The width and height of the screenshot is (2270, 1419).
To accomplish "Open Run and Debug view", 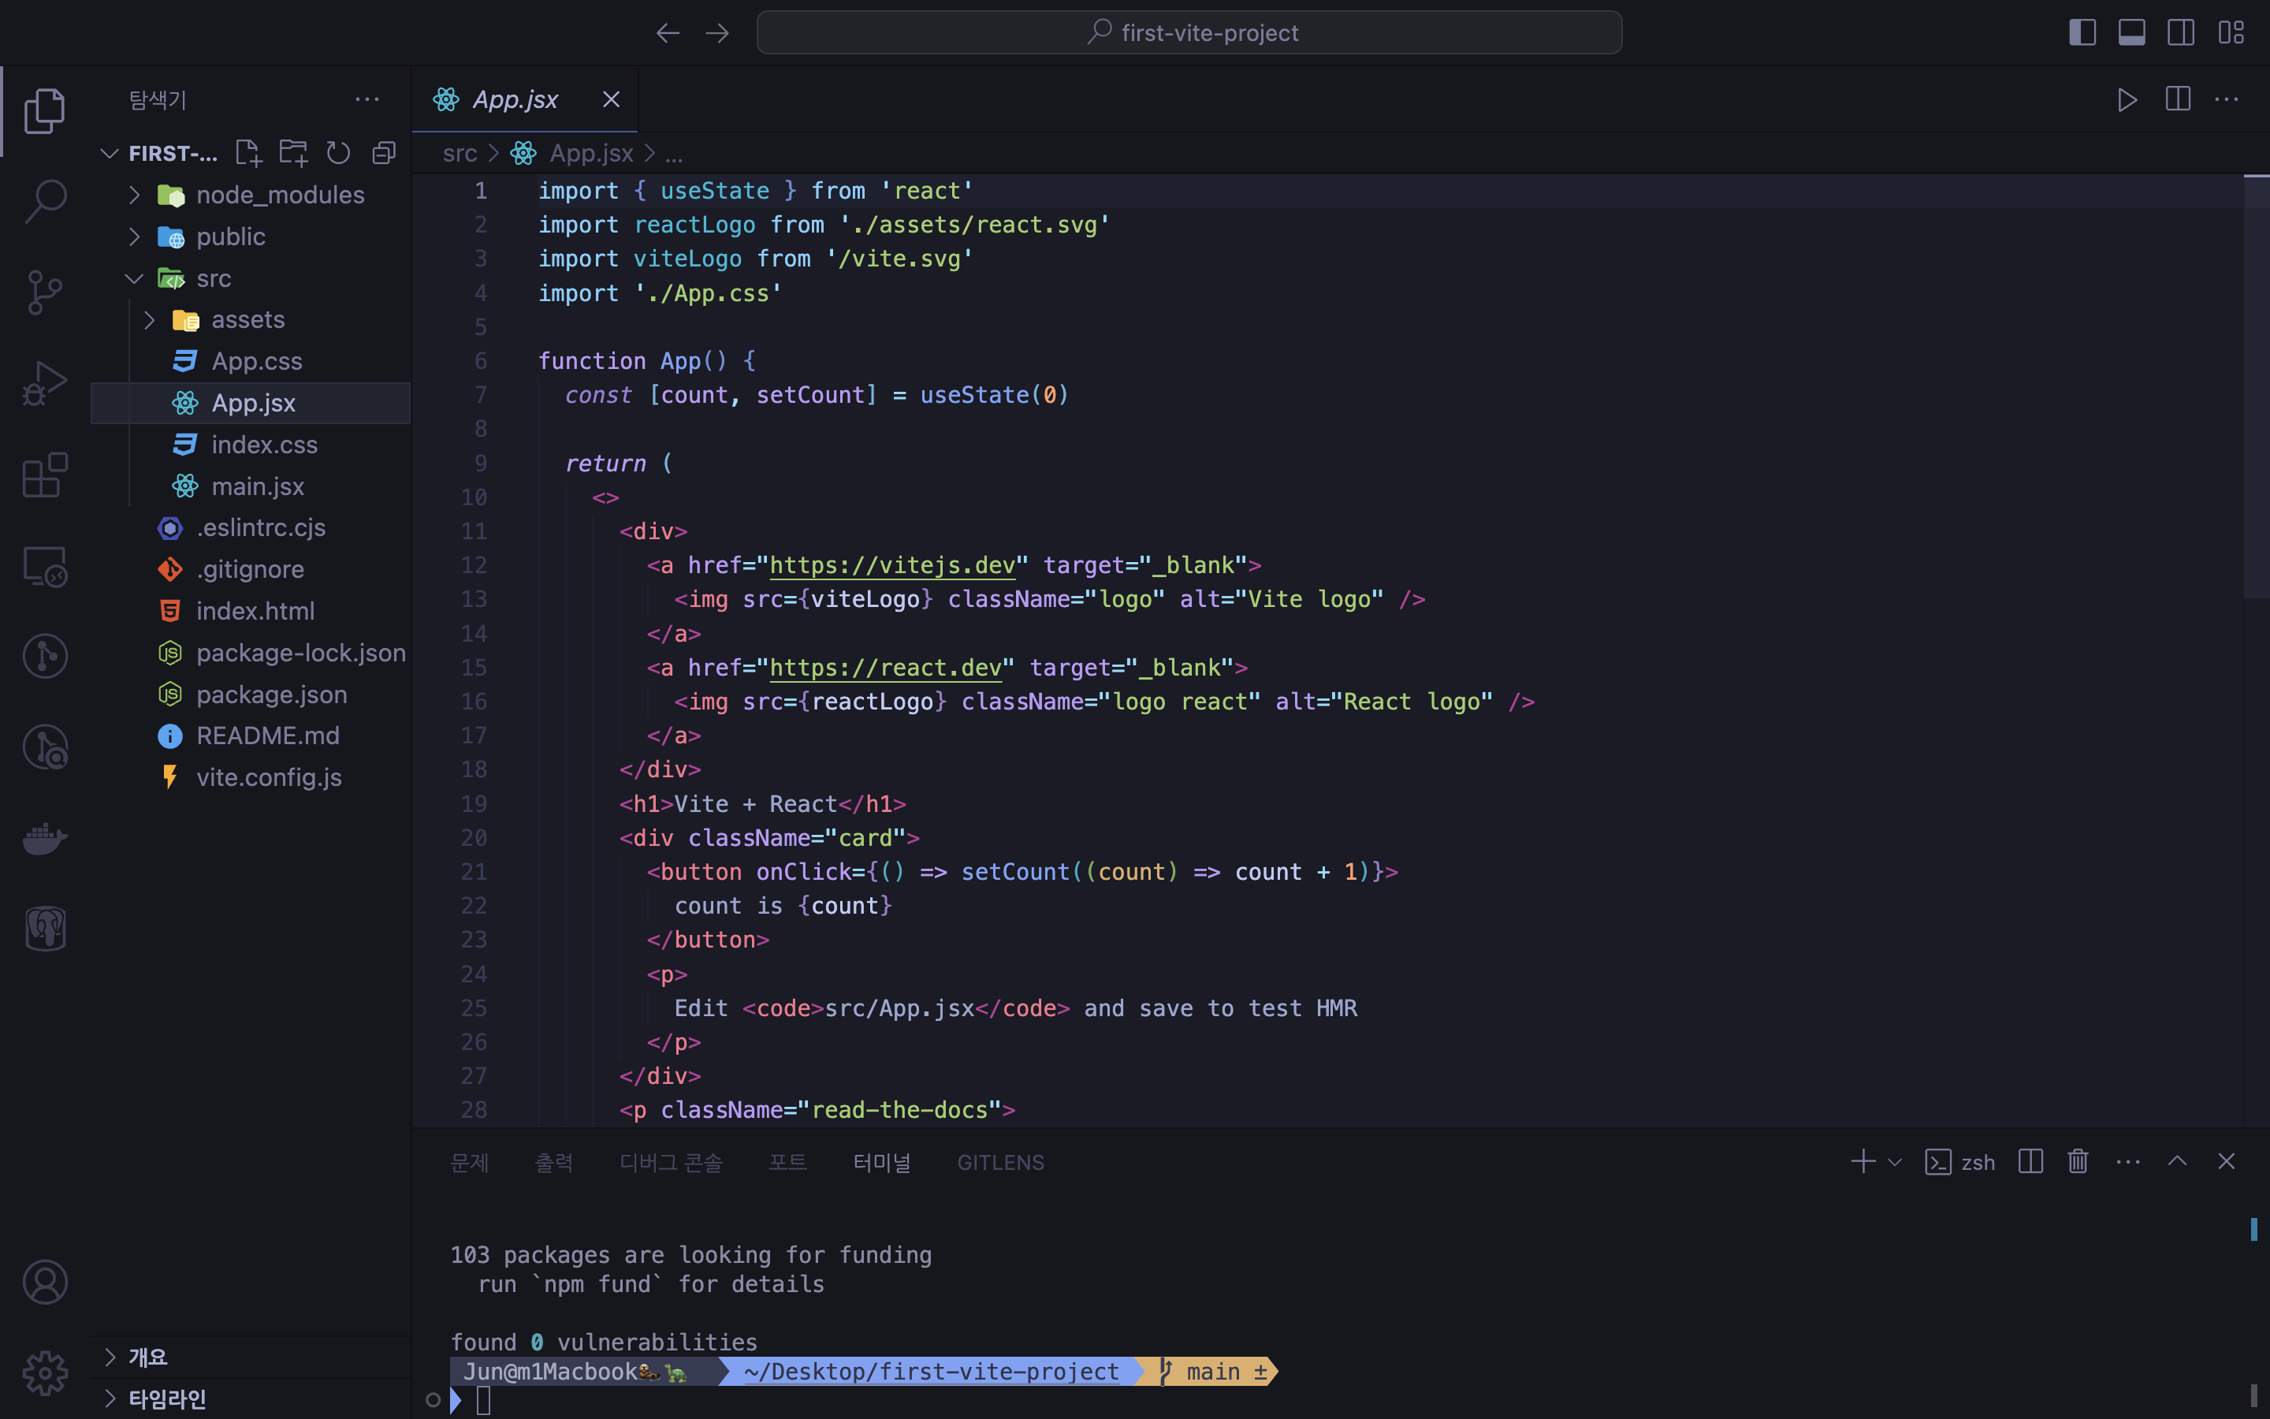I will click(x=44, y=383).
